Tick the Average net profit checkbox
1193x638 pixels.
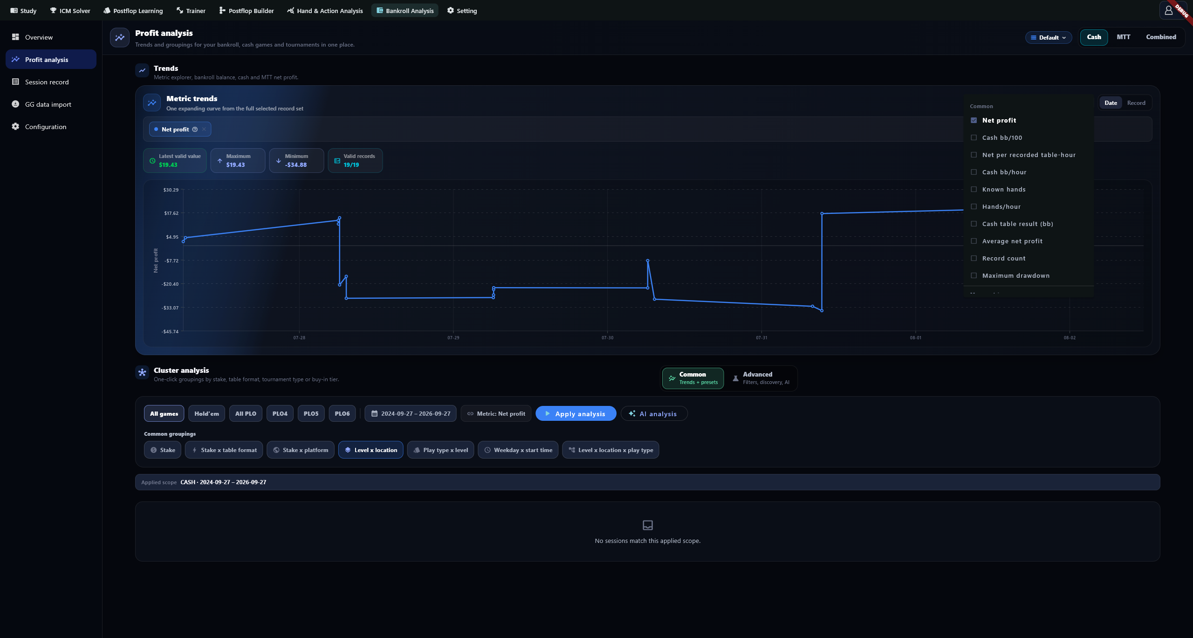[x=974, y=241]
